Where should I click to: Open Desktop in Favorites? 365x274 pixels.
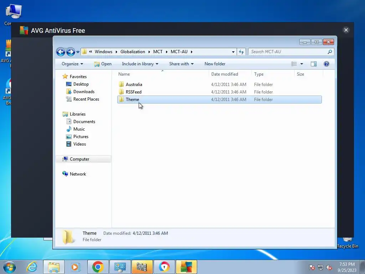click(81, 84)
